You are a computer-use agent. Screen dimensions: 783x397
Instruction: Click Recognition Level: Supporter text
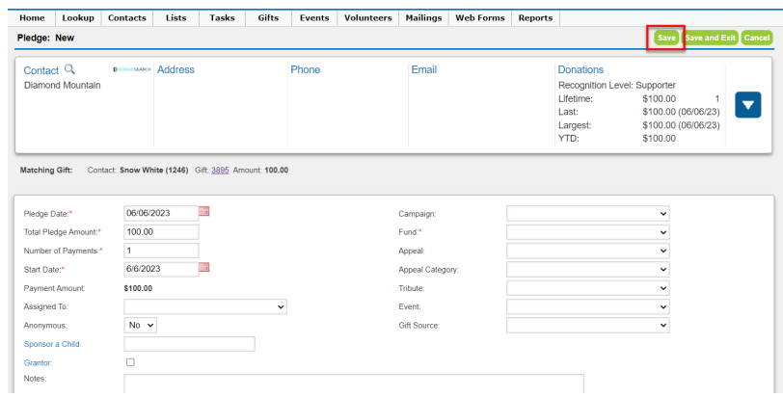[x=617, y=86]
